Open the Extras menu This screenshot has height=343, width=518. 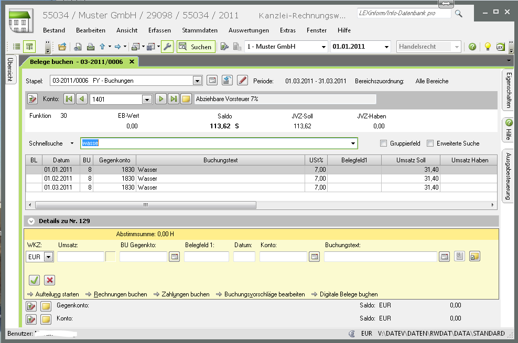288,30
